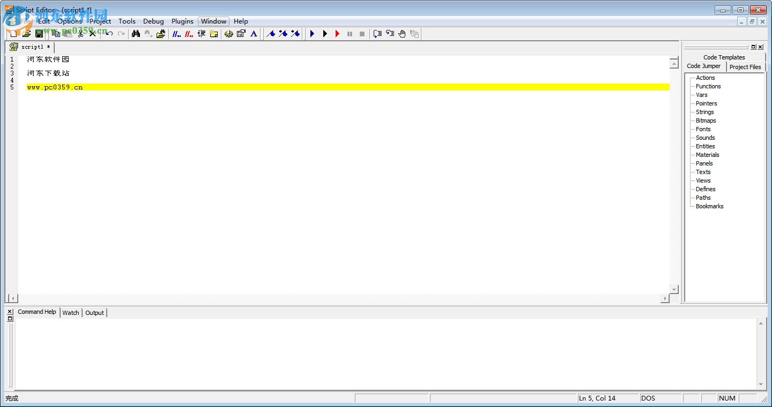Open the properties checklist icon
772x407 pixels.
pos(241,34)
